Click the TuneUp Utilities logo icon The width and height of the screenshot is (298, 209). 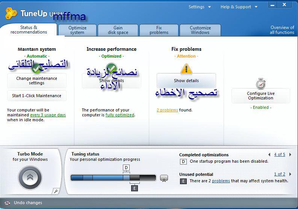[x=11, y=13]
